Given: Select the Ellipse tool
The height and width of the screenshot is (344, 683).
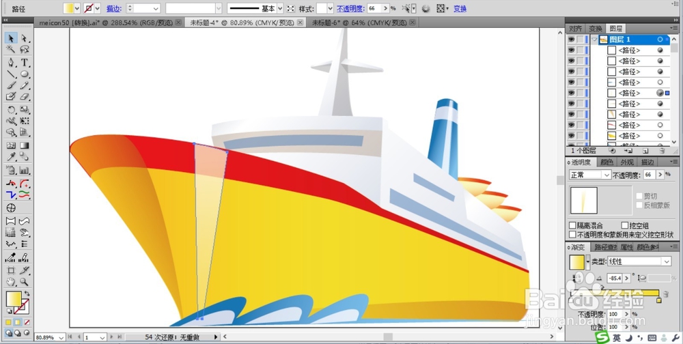Looking at the screenshot, I should [x=25, y=74].
